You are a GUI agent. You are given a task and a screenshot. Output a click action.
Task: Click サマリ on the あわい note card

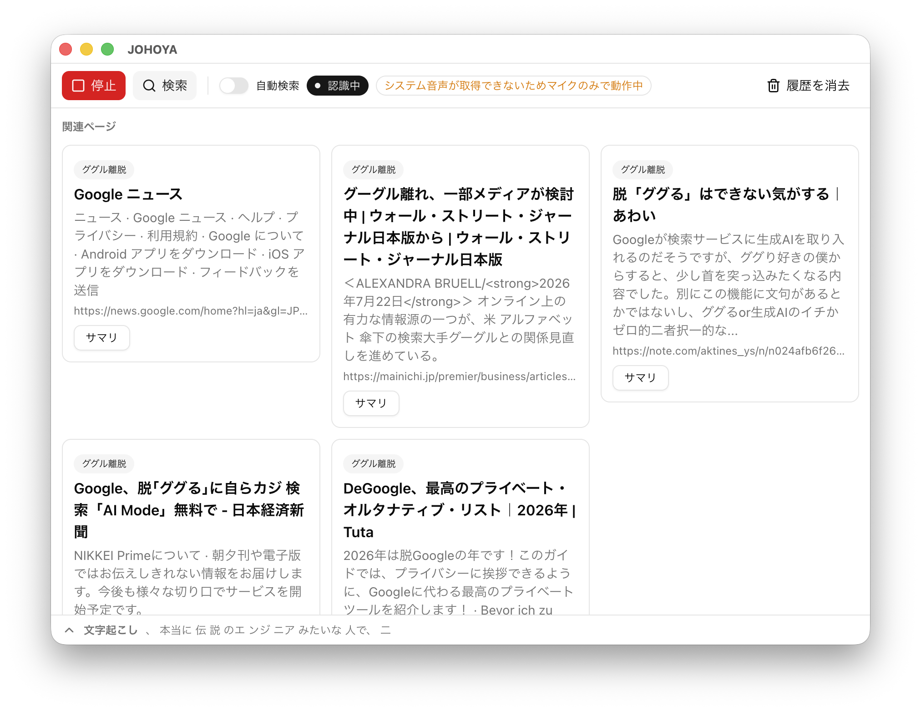tap(641, 378)
